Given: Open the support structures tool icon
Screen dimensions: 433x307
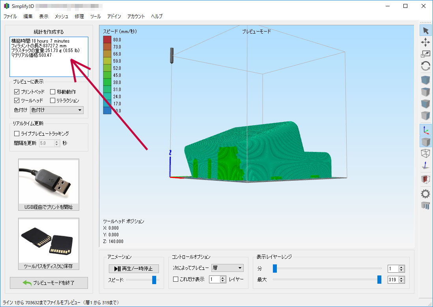Looking at the screenshot, I should click(426, 205).
